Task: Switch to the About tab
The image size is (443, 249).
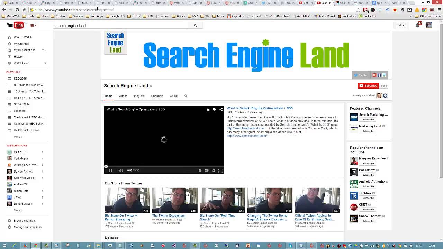Action: tap(174, 96)
